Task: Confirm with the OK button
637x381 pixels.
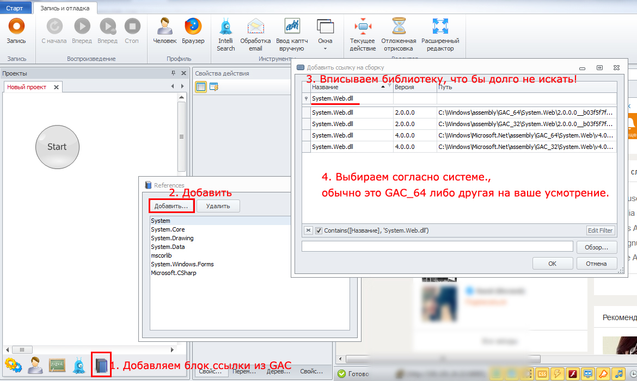Action: coord(553,264)
